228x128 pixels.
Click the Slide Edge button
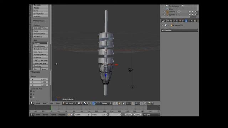pos(36,28)
